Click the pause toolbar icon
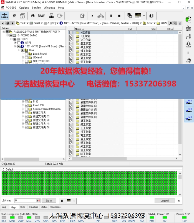 pos(111,16)
